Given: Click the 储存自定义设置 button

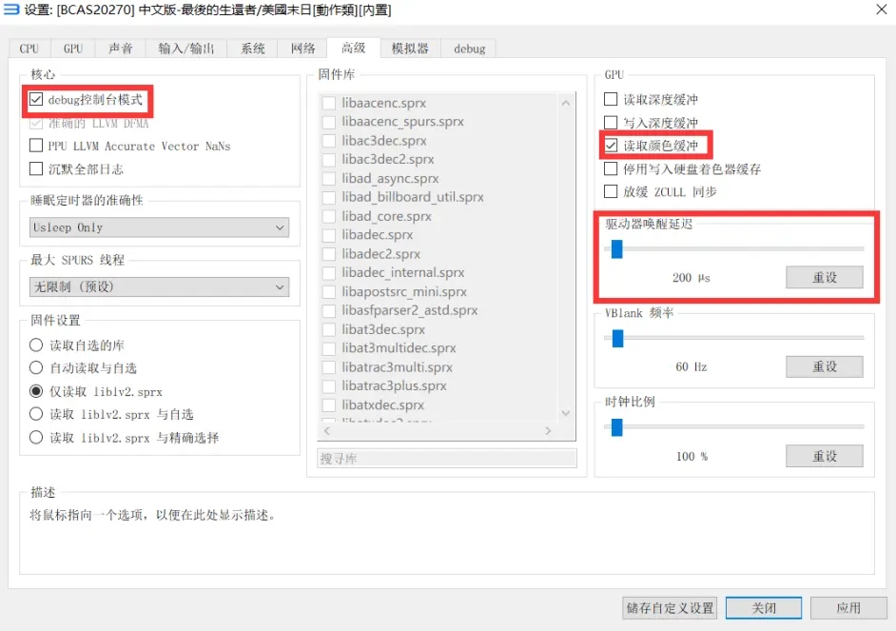Looking at the screenshot, I should 670,607.
